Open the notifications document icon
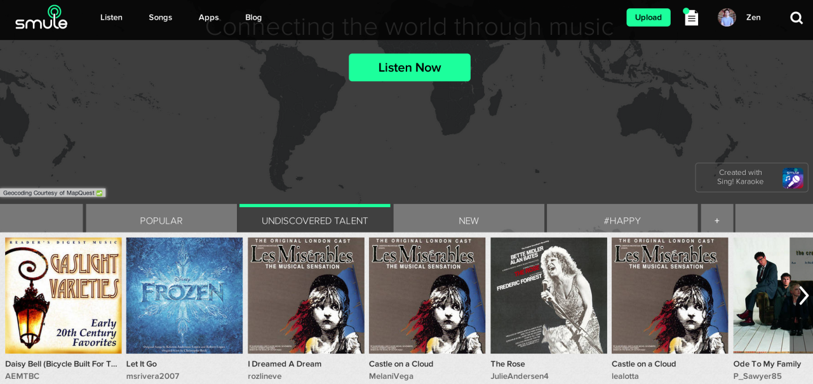Image resolution: width=813 pixels, height=384 pixels. [691, 18]
